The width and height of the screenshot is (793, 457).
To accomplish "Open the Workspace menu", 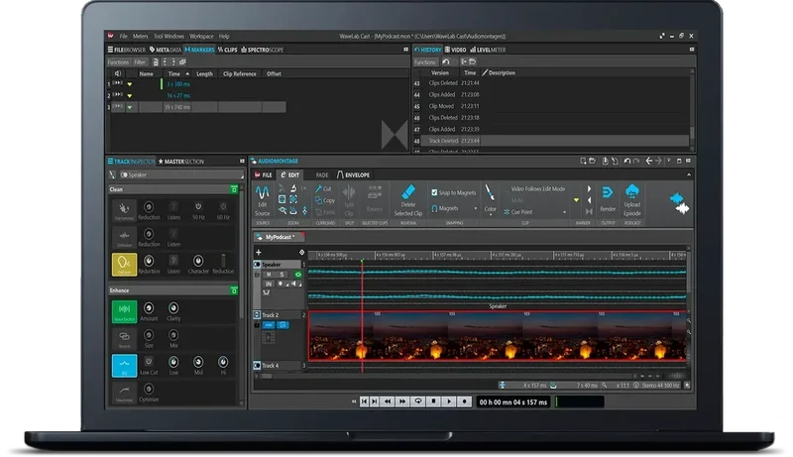I will click(201, 37).
